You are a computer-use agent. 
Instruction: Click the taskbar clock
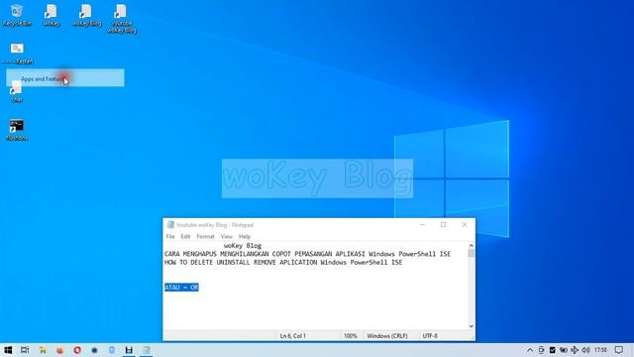(601, 350)
